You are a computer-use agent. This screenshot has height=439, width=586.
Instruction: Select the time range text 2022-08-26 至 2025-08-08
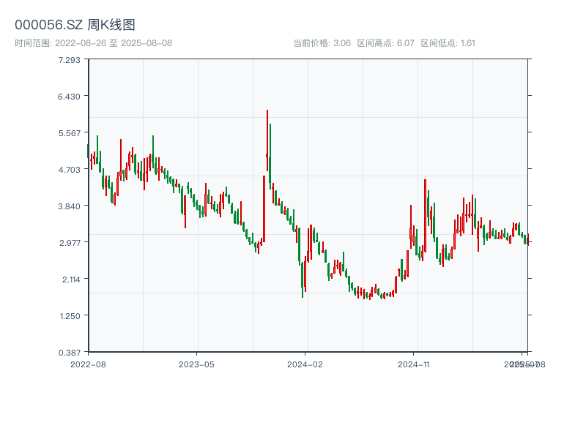tap(114, 43)
